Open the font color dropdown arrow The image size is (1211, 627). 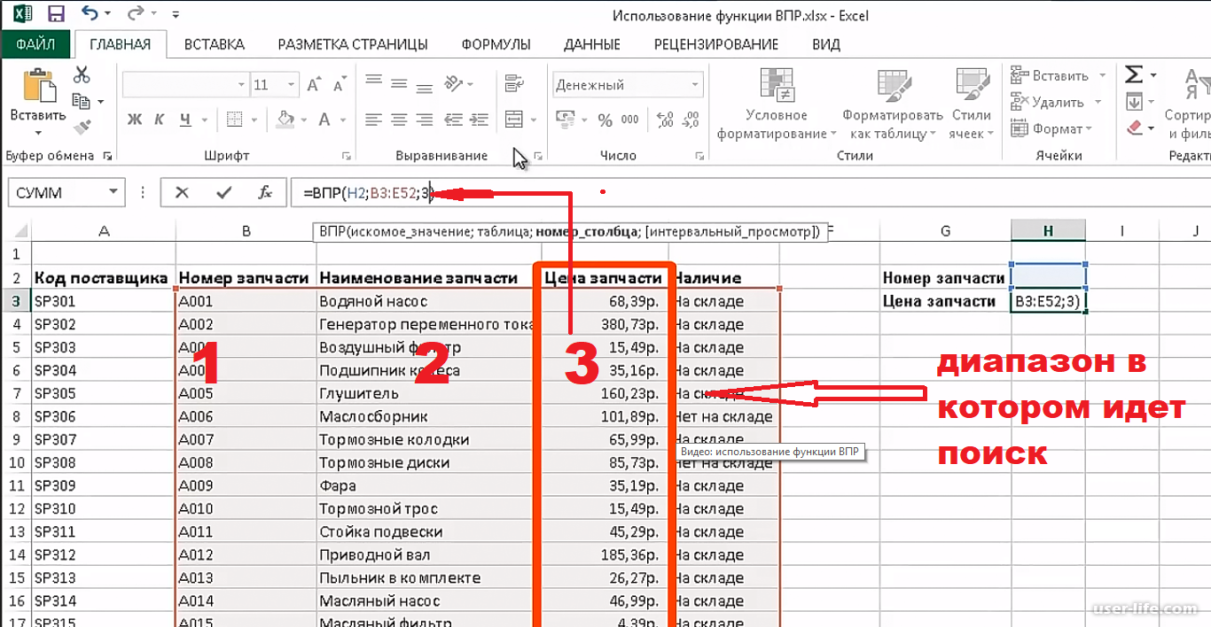(x=342, y=120)
